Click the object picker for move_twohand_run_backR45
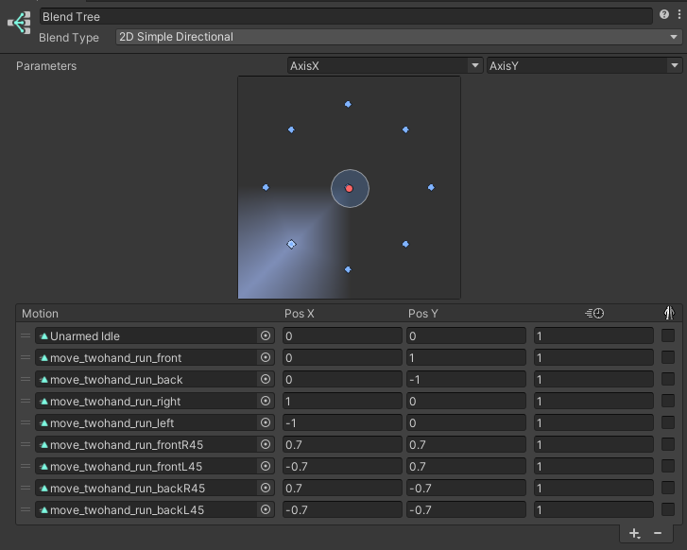687x550 pixels. click(266, 488)
